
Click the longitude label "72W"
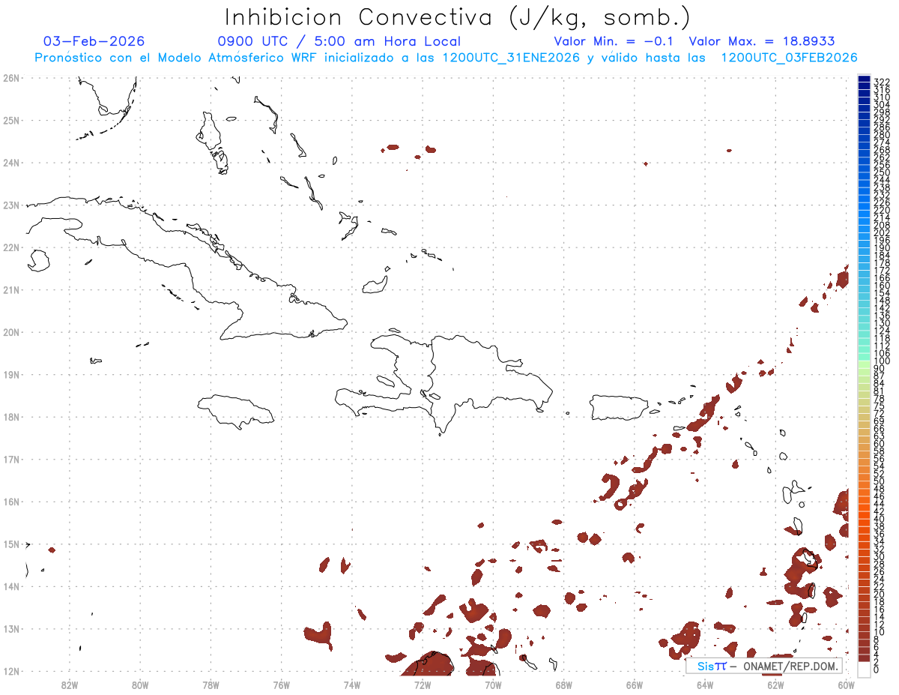[x=423, y=684]
